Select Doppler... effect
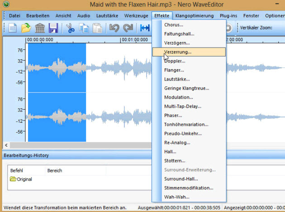Viewport: 285px width, 212px height. pos(189,61)
